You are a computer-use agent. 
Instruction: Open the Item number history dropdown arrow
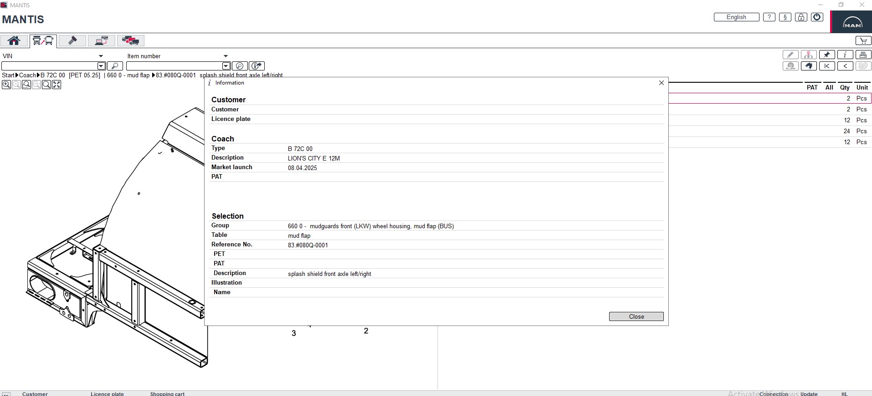point(226,66)
